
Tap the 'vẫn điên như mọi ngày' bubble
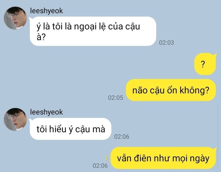163,158
